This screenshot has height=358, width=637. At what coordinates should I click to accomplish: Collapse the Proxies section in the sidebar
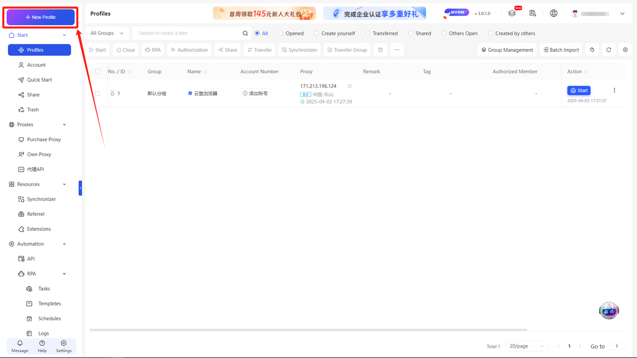tap(64, 124)
